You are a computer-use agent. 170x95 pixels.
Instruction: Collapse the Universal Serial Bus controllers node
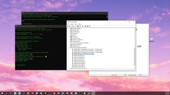(69, 48)
